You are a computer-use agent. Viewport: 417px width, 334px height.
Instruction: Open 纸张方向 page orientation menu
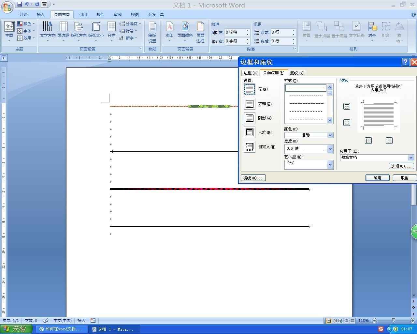[x=79, y=32]
